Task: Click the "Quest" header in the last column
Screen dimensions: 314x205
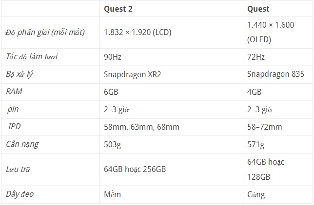Action: tap(258, 8)
